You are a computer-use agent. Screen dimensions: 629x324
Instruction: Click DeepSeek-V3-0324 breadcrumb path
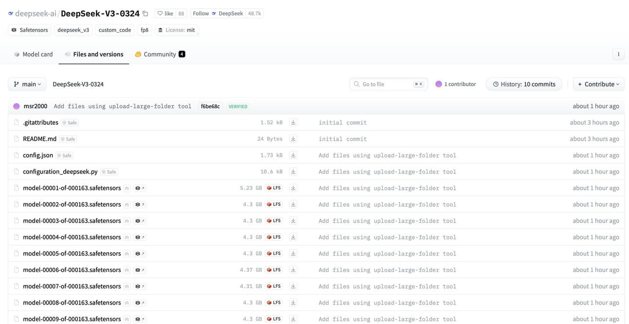pyautogui.click(x=78, y=84)
